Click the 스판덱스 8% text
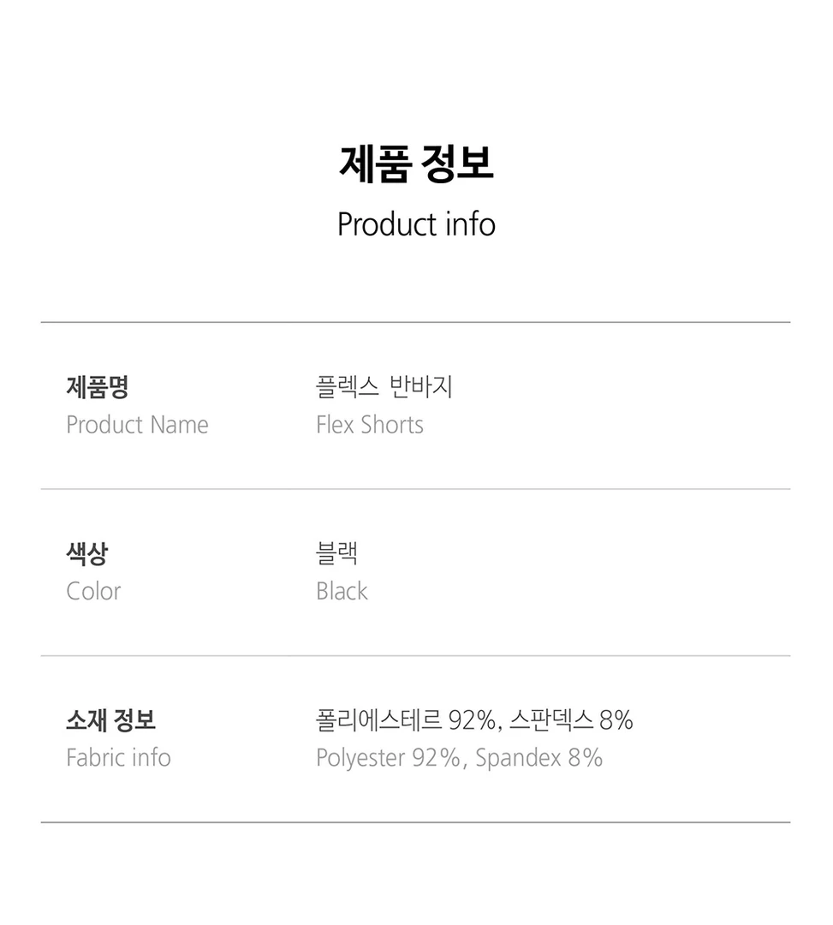The image size is (833, 925). click(570, 720)
